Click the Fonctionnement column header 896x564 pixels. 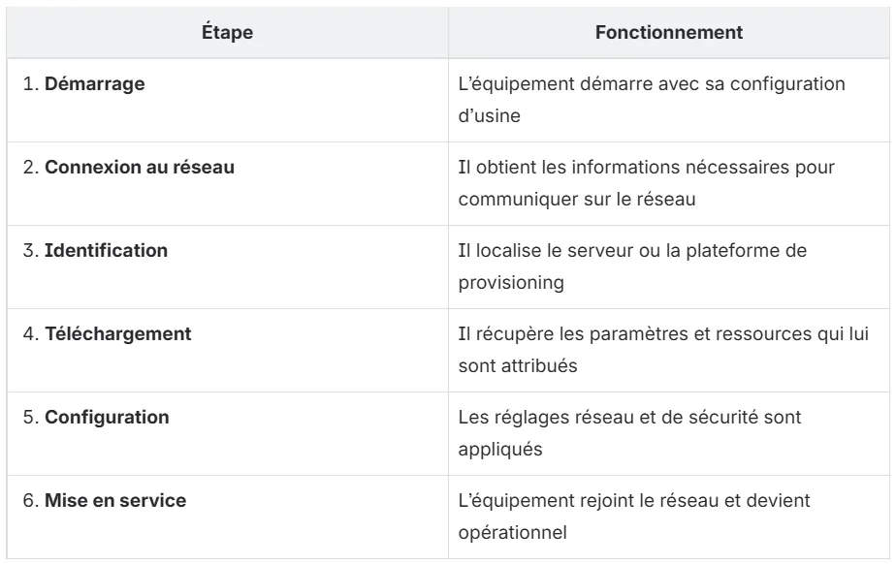coord(668,33)
